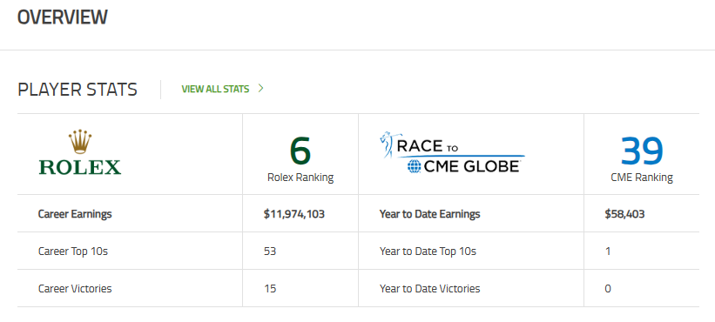
Task: Click the Player Stats heading
Action: pos(78,90)
